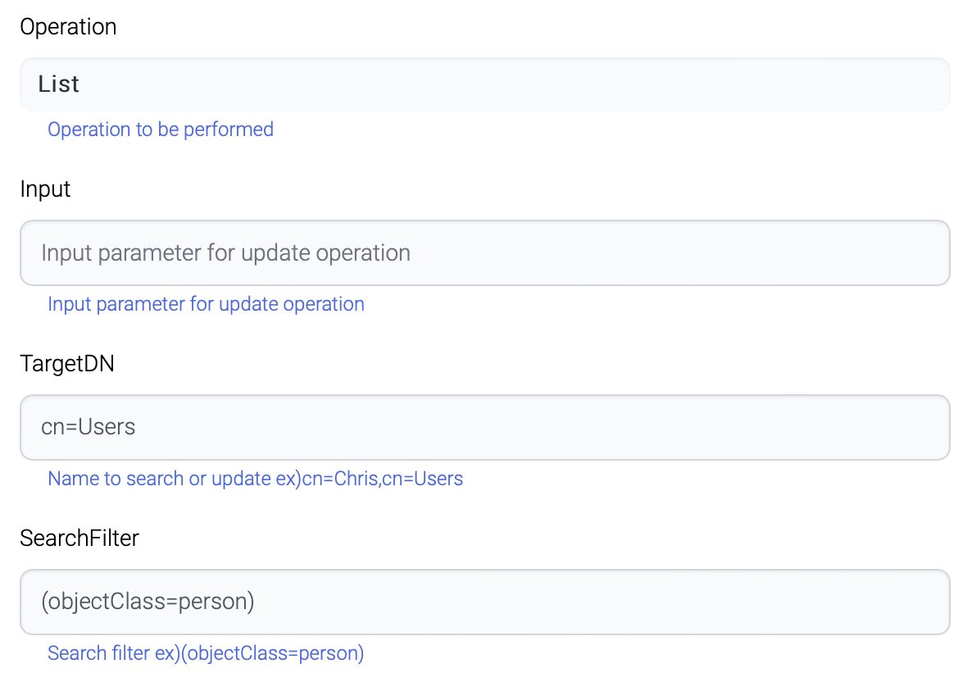
Task: Click the Operation field label
Action: (x=68, y=27)
